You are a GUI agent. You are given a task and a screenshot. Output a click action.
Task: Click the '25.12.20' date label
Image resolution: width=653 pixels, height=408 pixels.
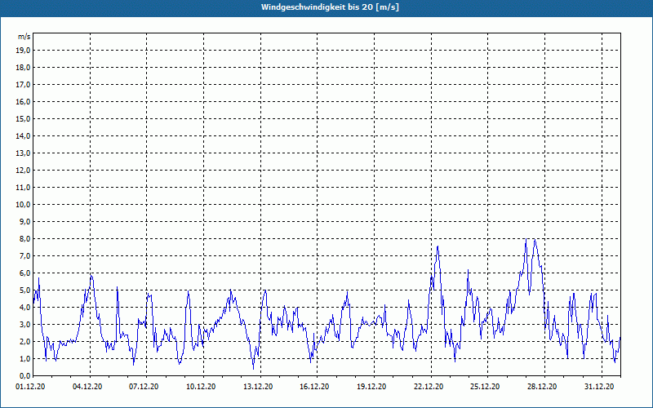click(485, 386)
